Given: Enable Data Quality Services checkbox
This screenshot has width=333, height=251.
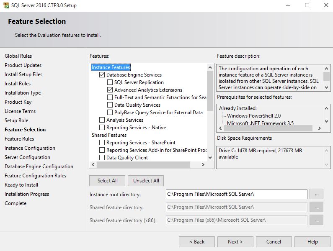Looking at the screenshot, I should tap(110, 105).
